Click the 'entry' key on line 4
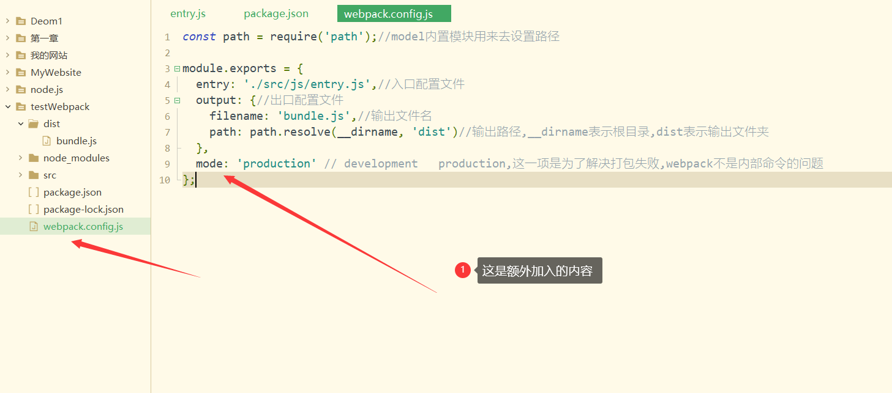Image resolution: width=892 pixels, height=393 pixels. pos(212,84)
